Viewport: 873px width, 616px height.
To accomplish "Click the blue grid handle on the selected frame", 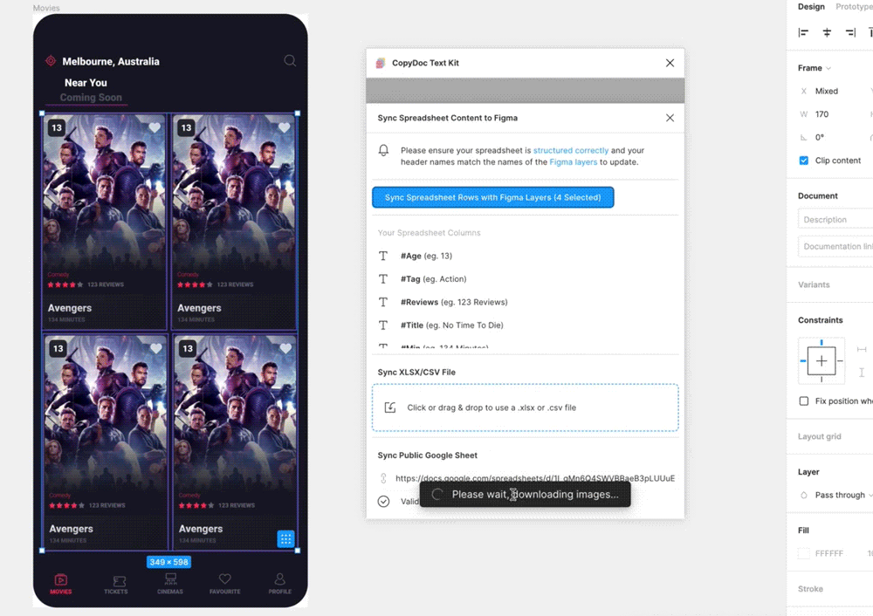I will [x=285, y=538].
